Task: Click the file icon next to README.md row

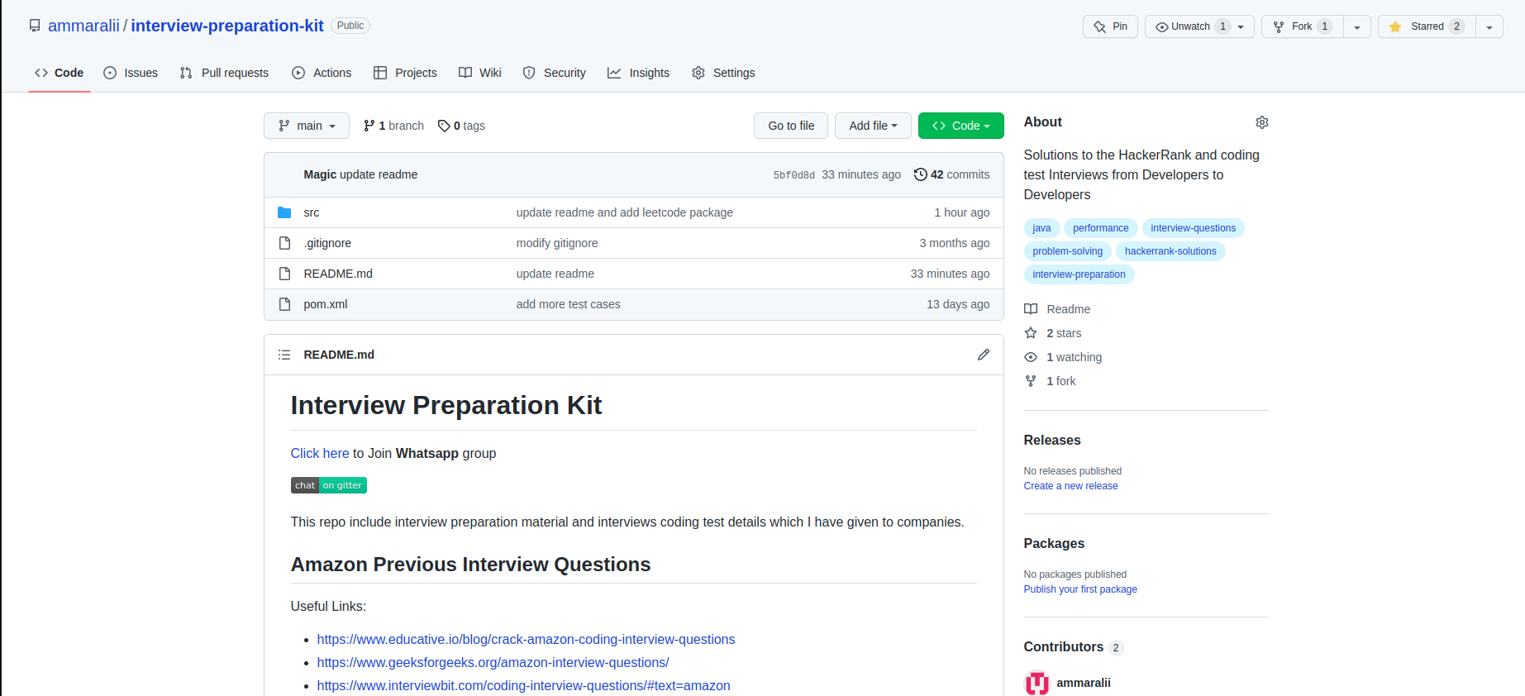Action: pyautogui.click(x=284, y=274)
